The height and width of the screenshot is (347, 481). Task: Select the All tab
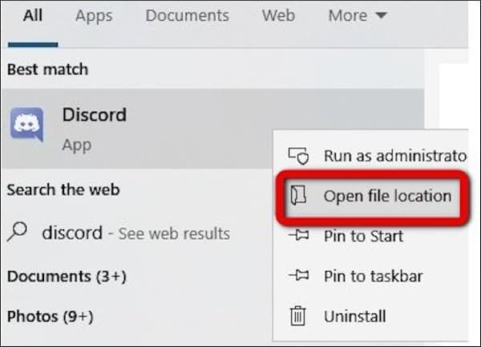pos(33,15)
